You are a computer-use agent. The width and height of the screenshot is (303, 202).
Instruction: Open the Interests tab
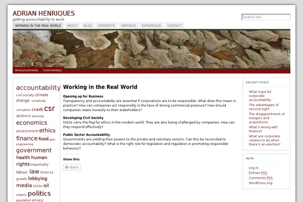tap(106, 26)
